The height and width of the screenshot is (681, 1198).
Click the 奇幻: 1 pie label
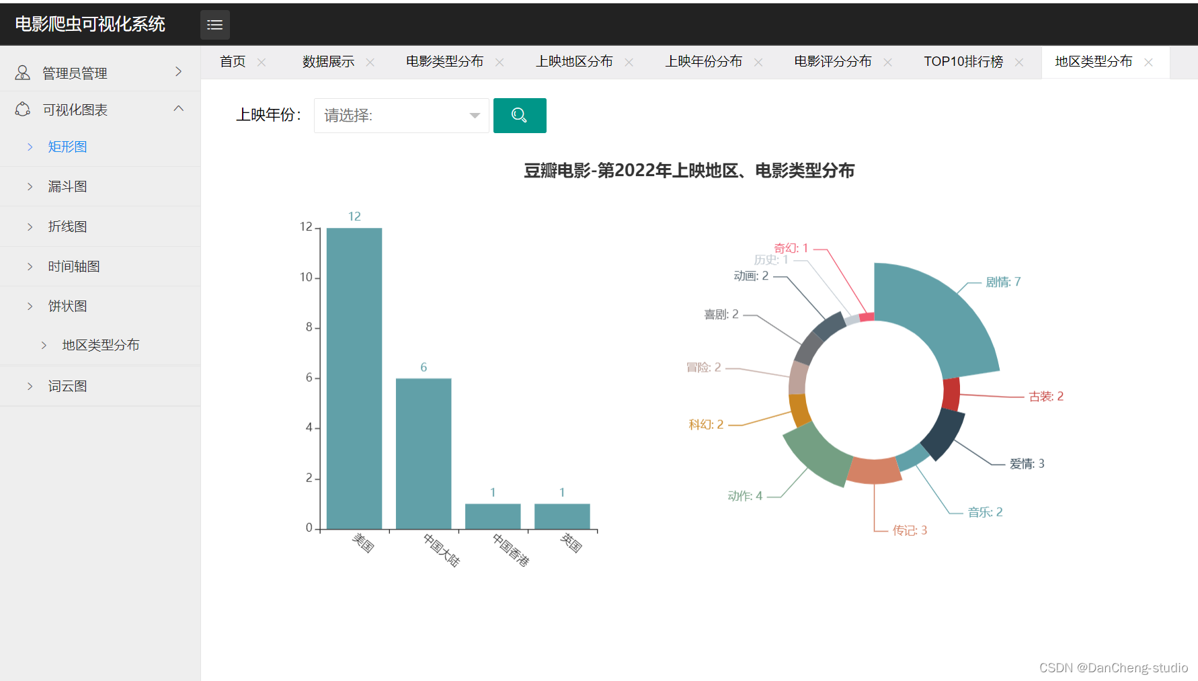pos(791,248)
